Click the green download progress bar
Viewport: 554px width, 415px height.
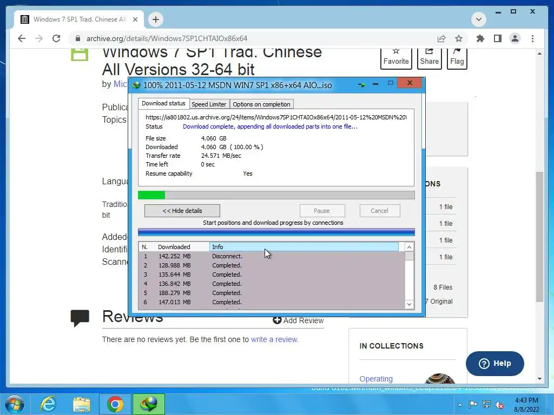coord(276,195)
